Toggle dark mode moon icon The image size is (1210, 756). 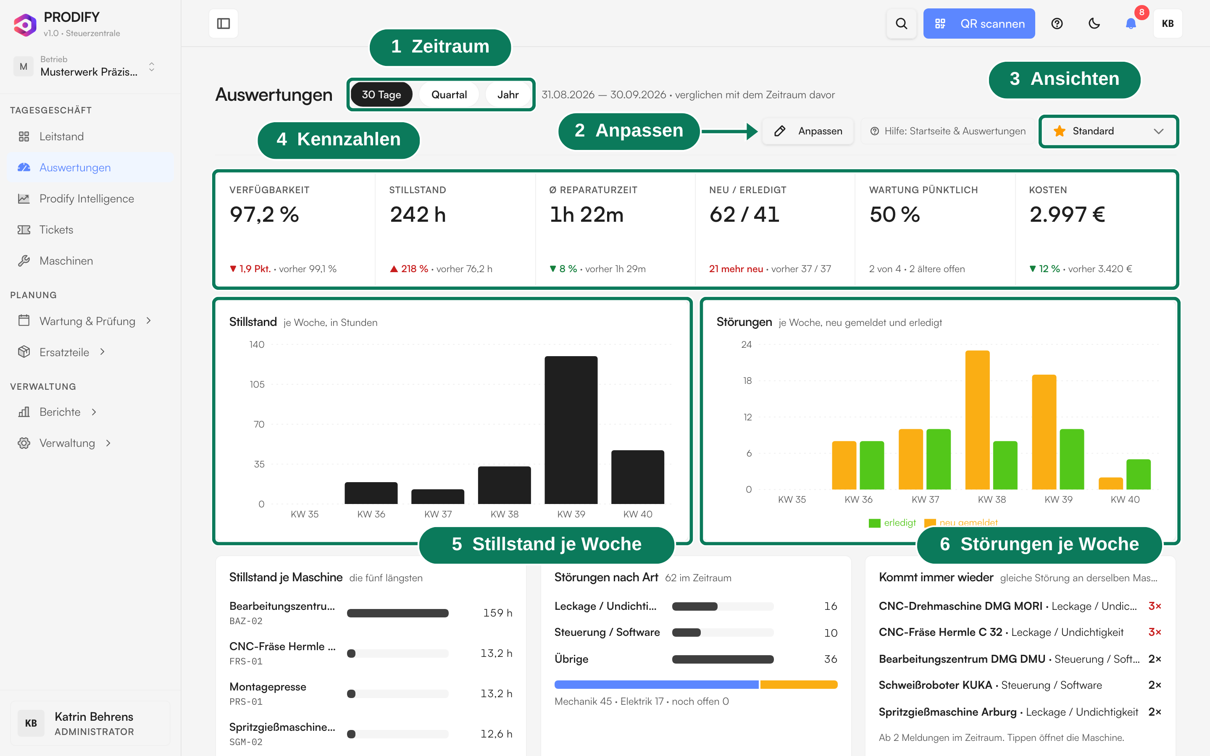pyautogui.click(x=1094, y=24)
